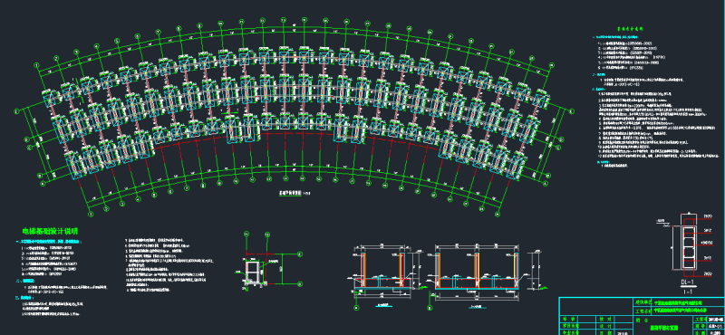Click the 校对 cell in title block
725x335 pixels.
click(605, 319)
